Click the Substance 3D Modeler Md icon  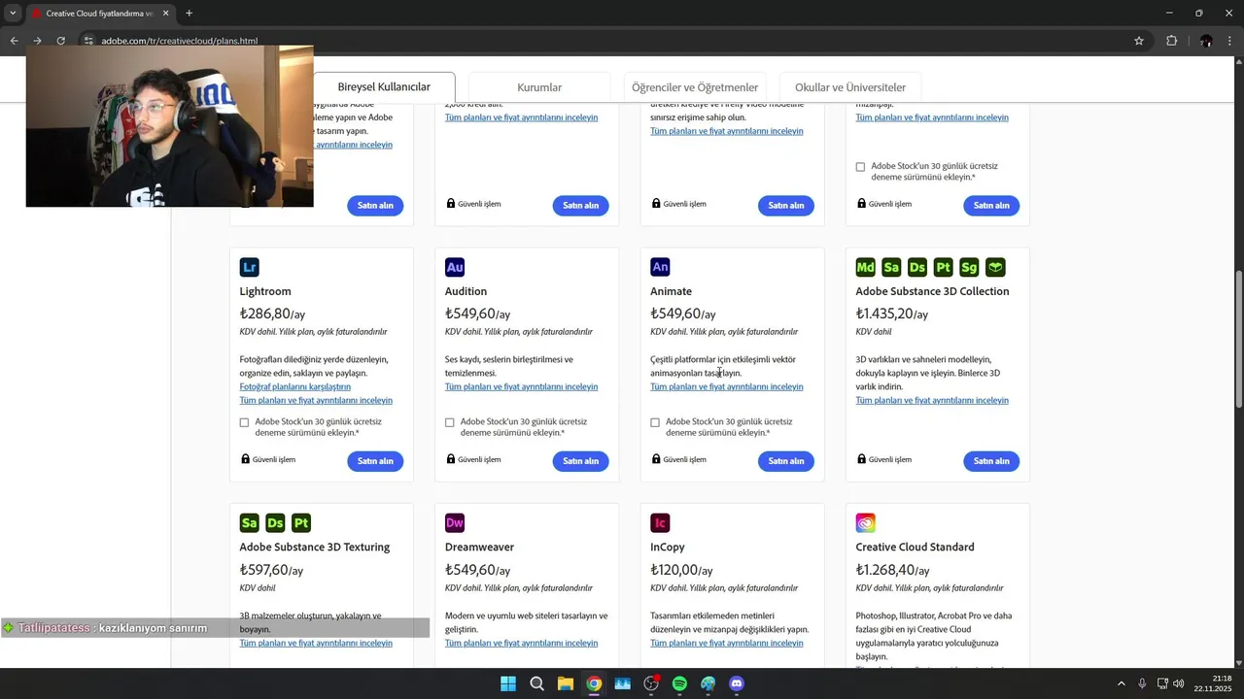[x=866, y=267]
